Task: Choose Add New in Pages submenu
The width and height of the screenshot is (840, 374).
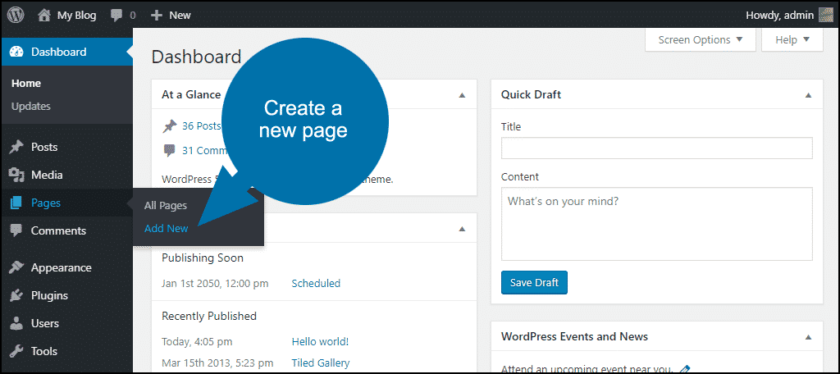Action: 166,228
